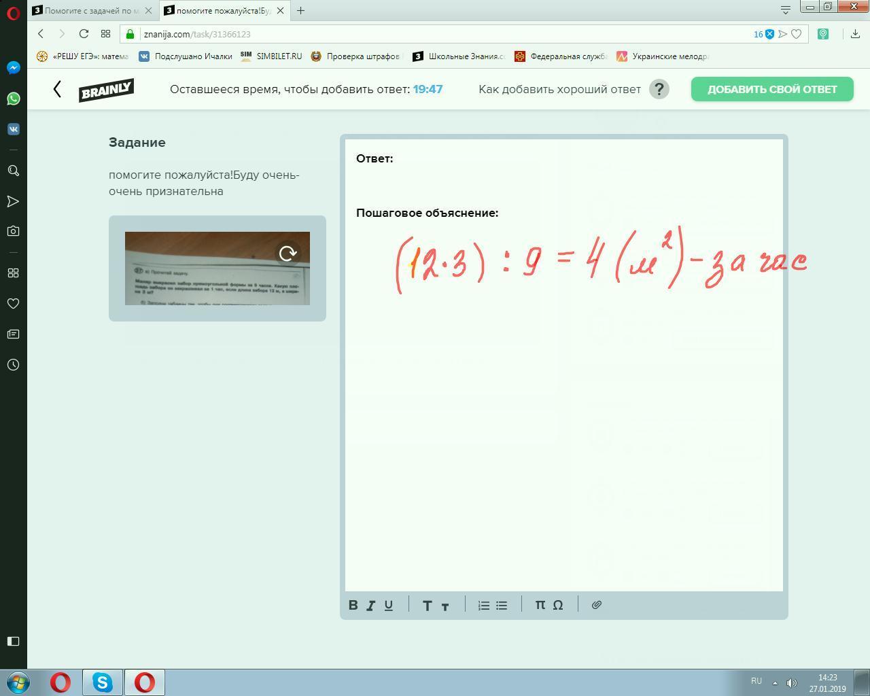The height and width of the screenshot is (696, 870).
Task: Apply italic formatting in editor
Action: click(x=371, y=605)
